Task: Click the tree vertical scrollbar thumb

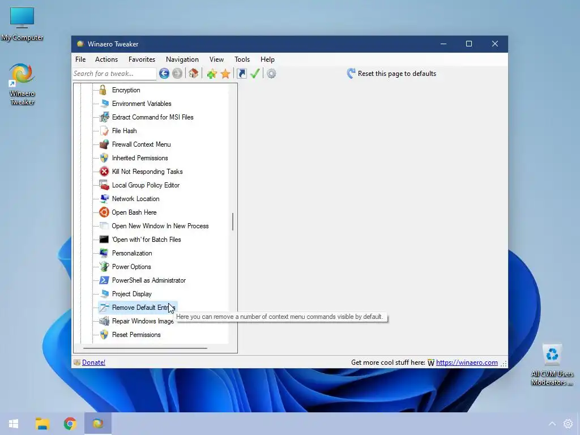Action: (233, 221)
